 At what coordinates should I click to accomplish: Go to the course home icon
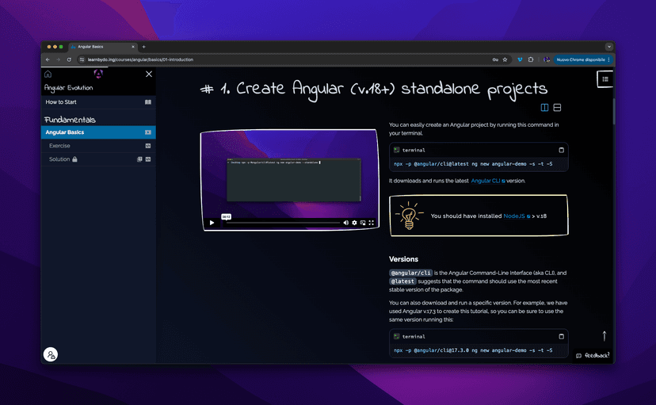[x=48, y=74]
